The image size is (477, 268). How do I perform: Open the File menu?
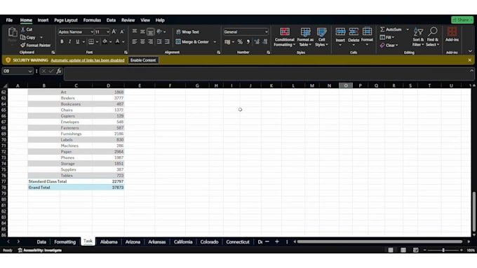9,20
